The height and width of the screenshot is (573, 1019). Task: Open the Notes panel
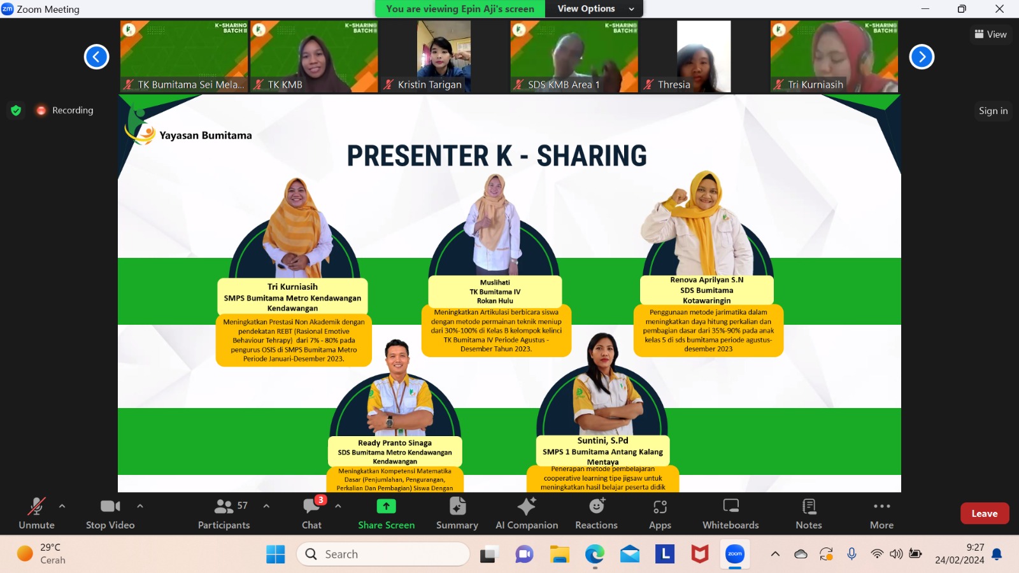pos(808,513)
